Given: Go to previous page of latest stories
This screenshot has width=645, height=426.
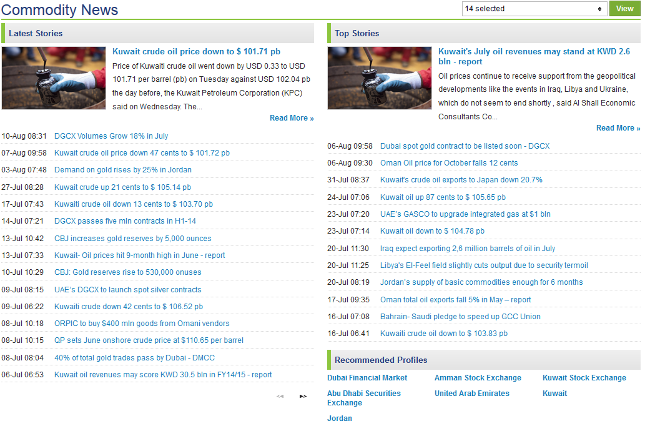Looking at the screenshot, I should click(280, 397).
